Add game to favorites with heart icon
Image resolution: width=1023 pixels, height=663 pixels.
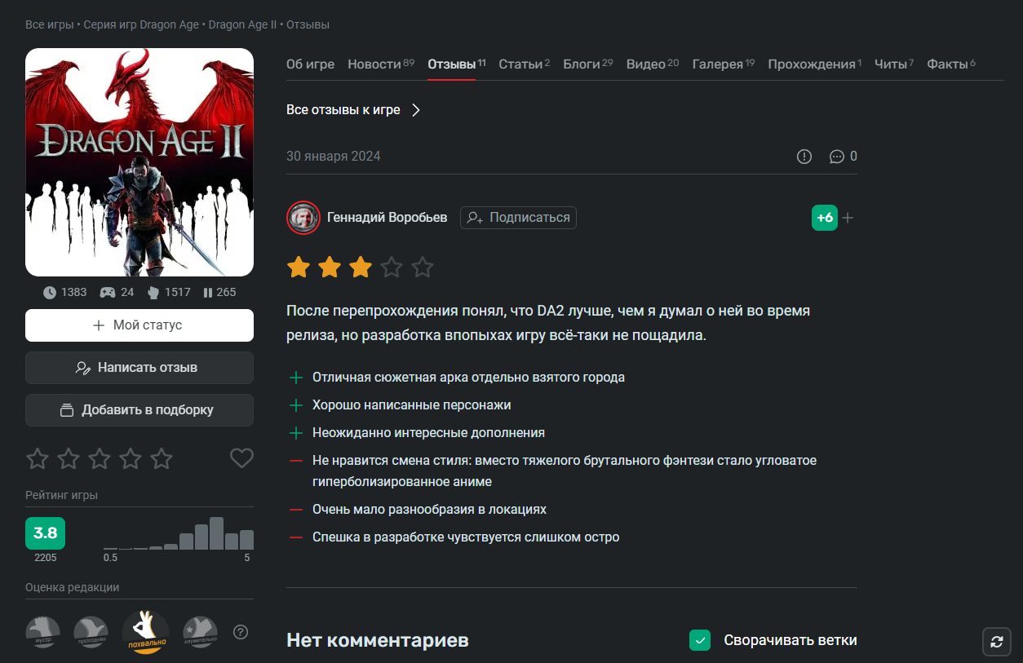coord(241,458)
